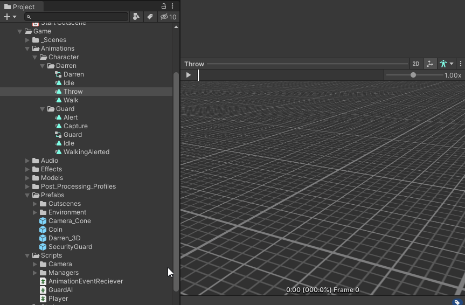Toggle 2D preview mode
Screen dimensions: 465x305
click(416, 64)
